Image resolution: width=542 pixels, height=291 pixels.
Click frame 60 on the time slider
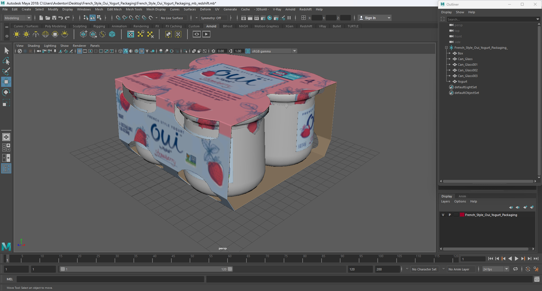tap(230, 259)
